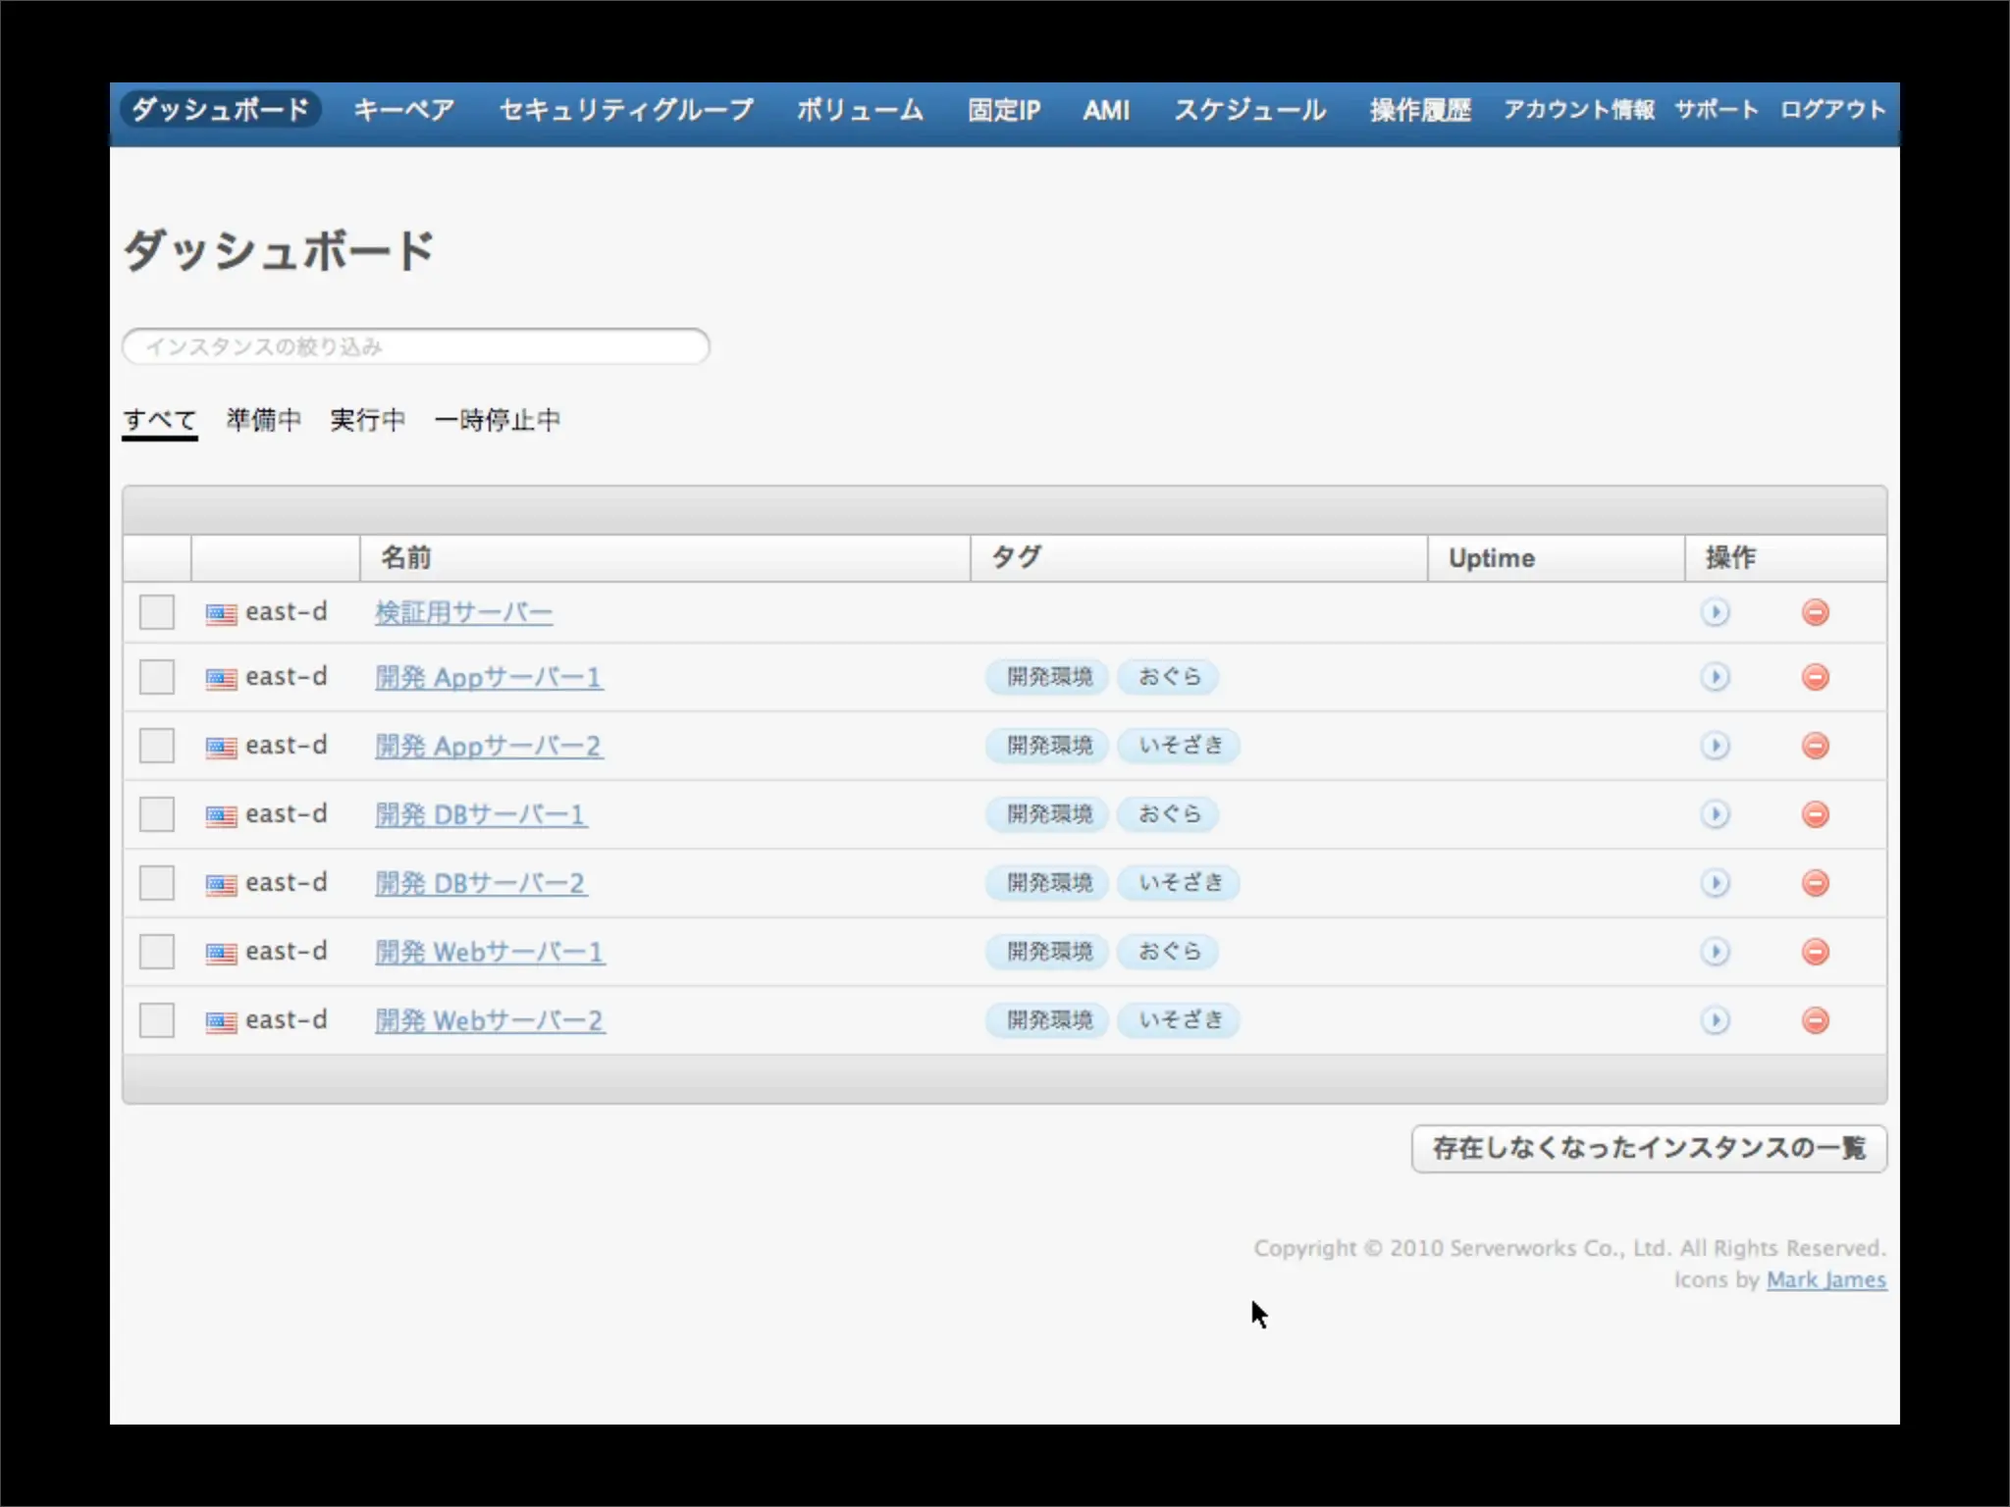Select checkbox next to 開発 DBサーバー1
This screenshot has width=2010, height=1507.
point(157,814)
